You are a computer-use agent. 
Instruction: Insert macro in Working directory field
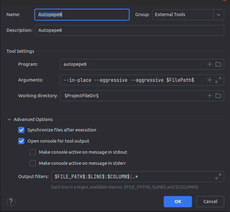pyautogui.click(x=209, y=96)
